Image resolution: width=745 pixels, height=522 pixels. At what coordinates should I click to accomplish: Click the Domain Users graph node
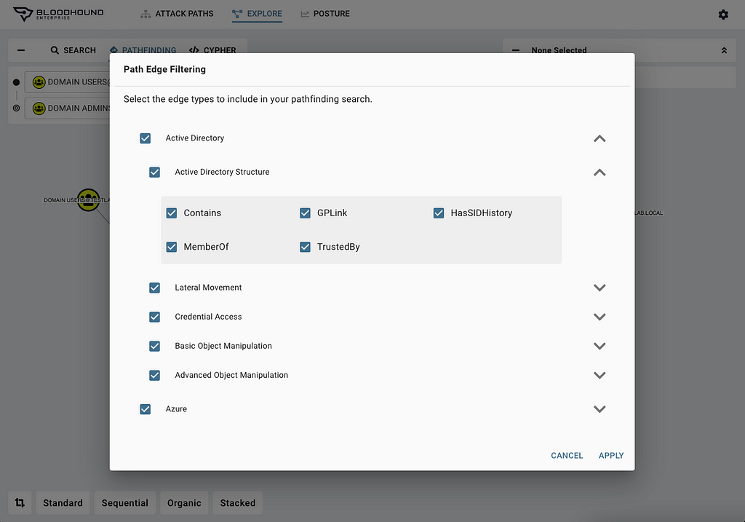(88, 199)
